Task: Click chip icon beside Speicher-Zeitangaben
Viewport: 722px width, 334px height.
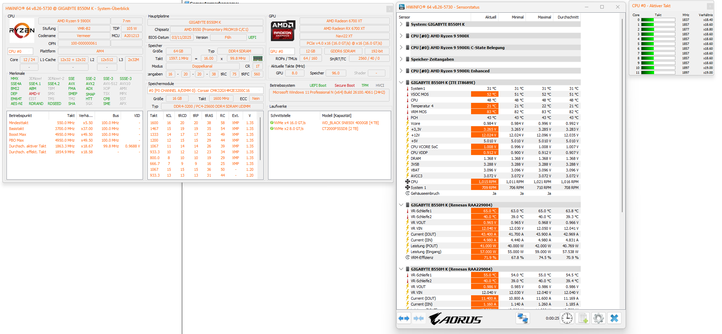Action: 408,59
